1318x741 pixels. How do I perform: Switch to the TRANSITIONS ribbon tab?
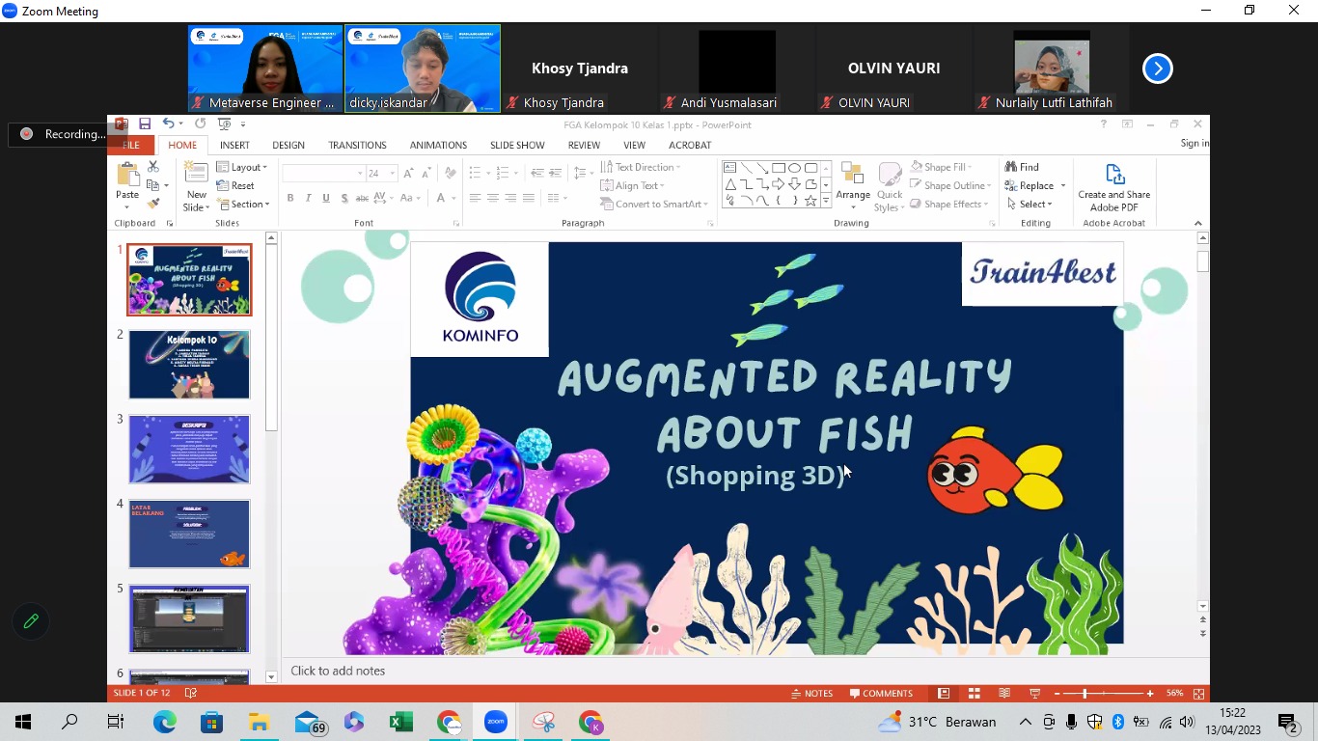point(357,145)
